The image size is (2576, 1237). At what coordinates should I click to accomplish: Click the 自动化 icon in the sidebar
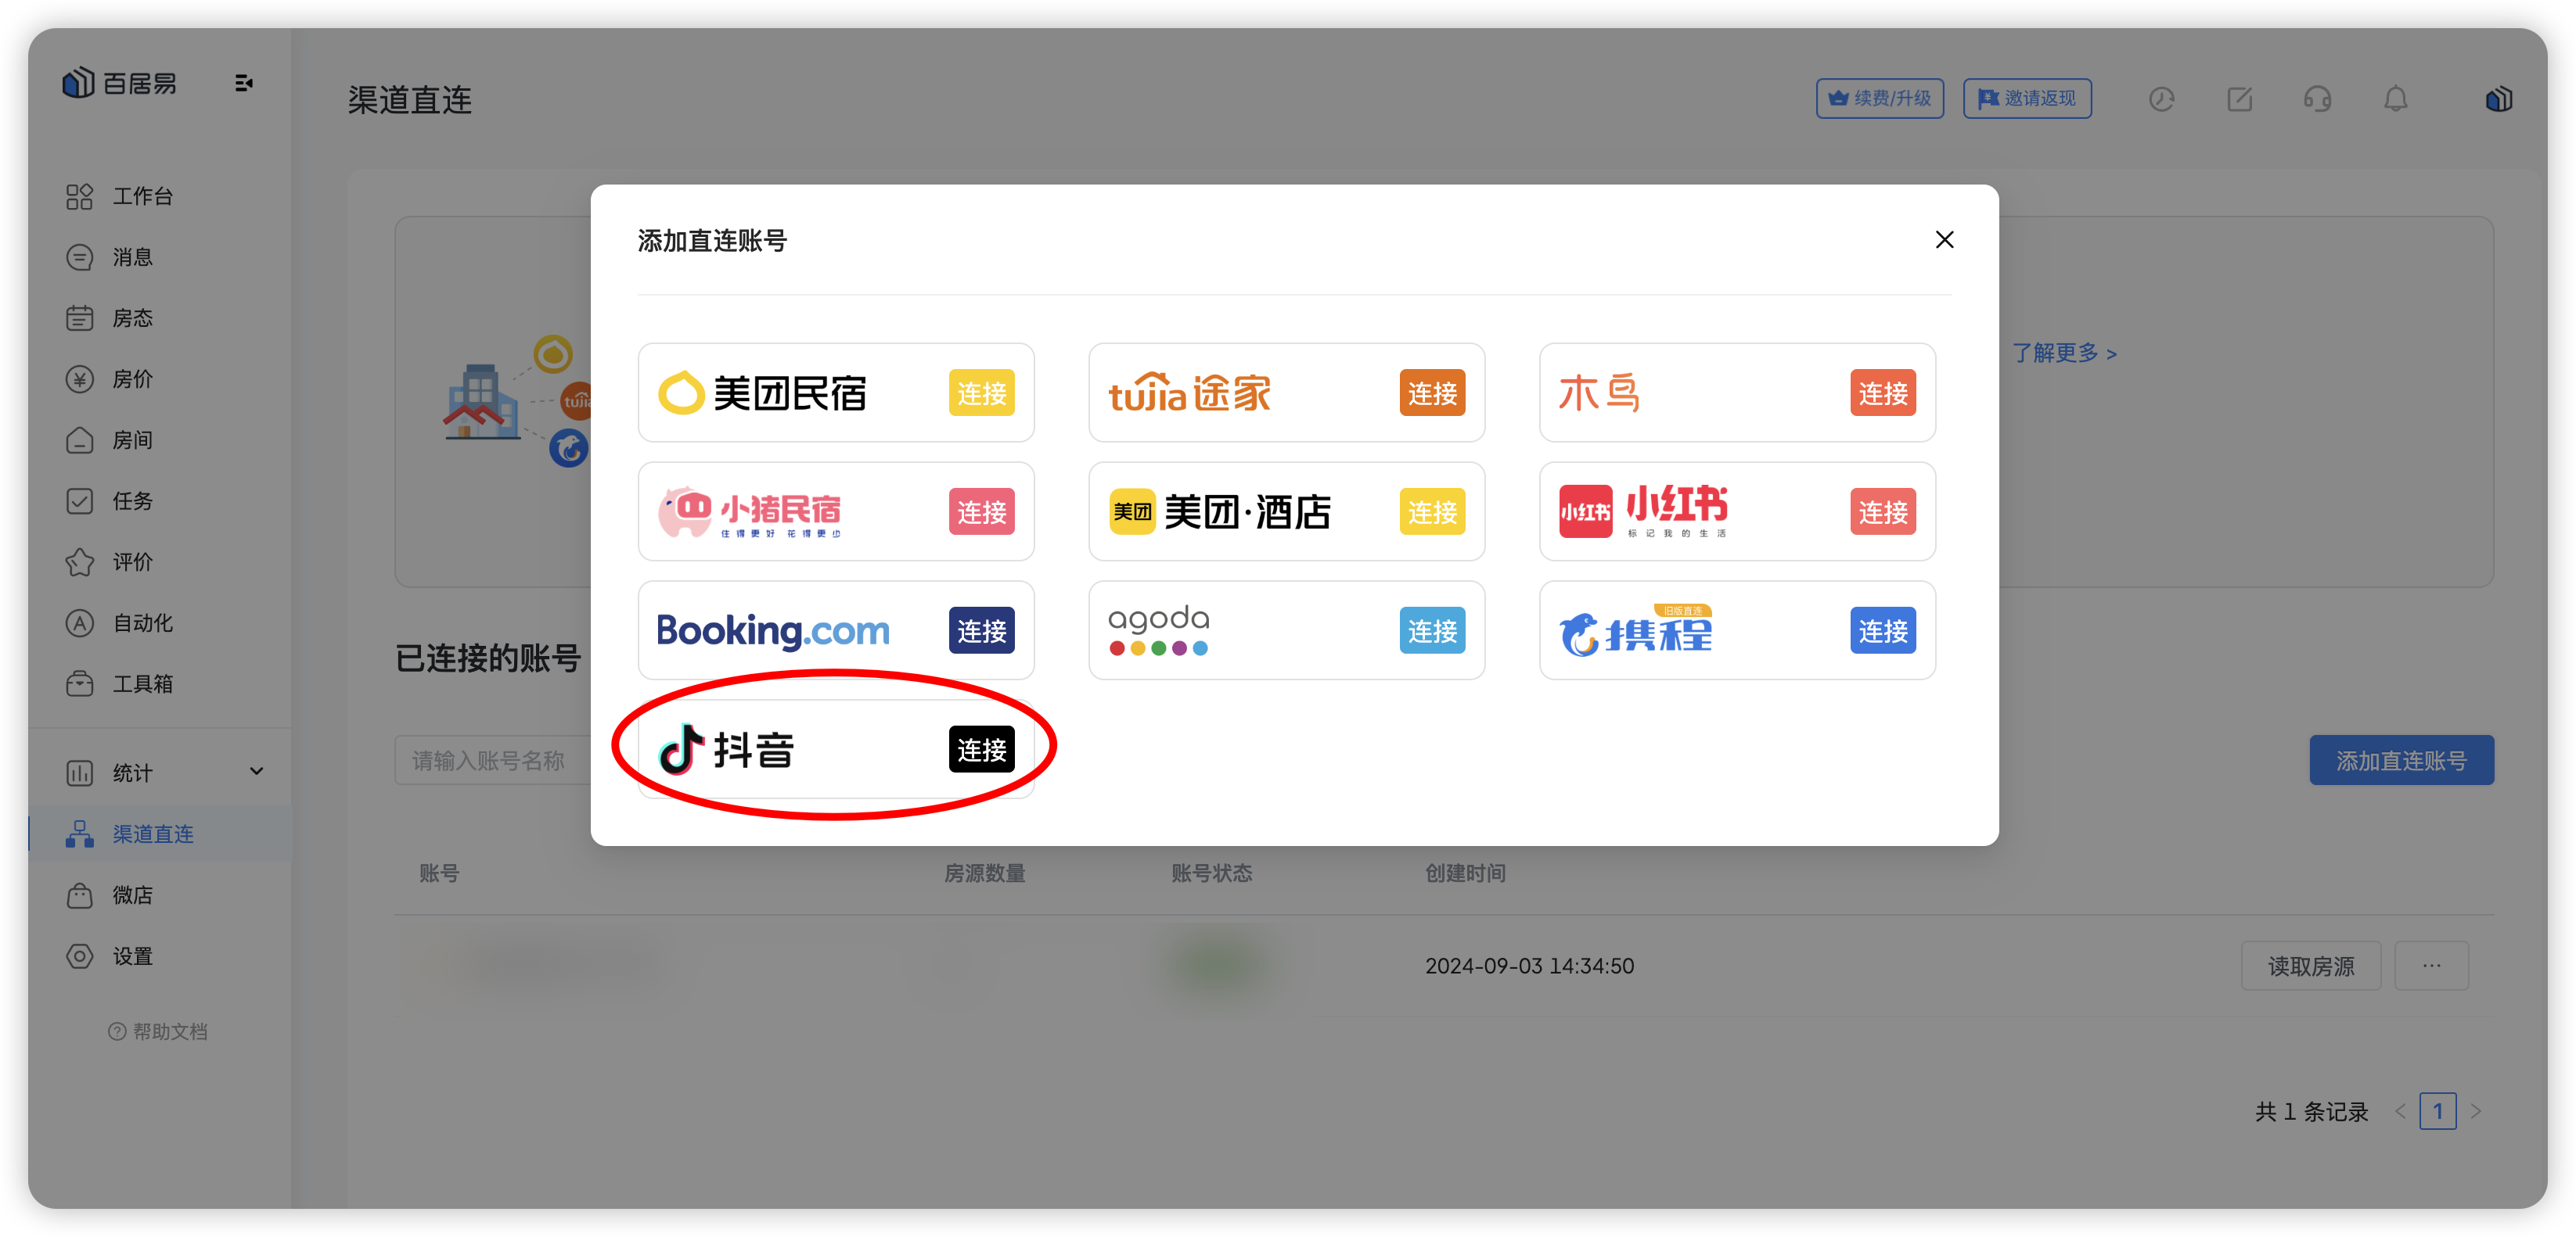click(80, 622)
